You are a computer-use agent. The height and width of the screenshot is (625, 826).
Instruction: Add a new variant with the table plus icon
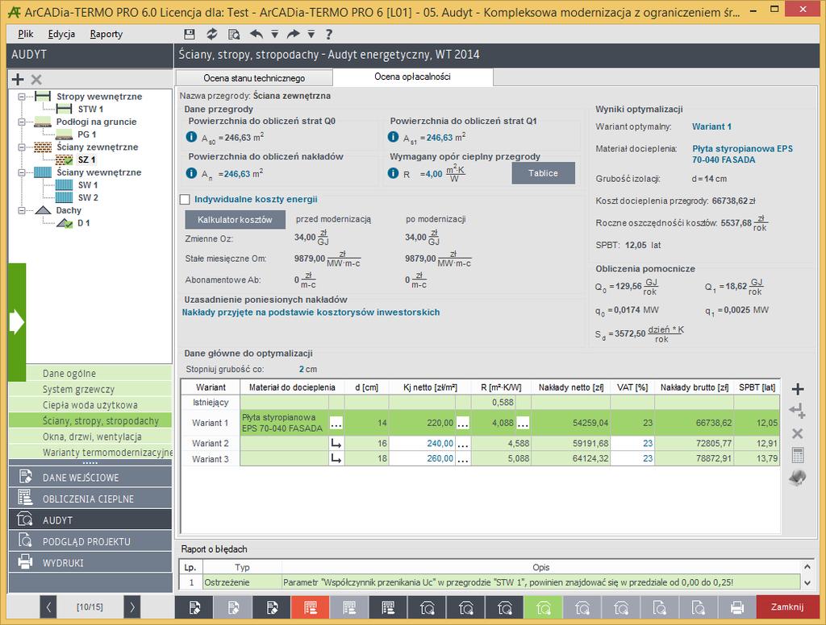click(798, 389)
